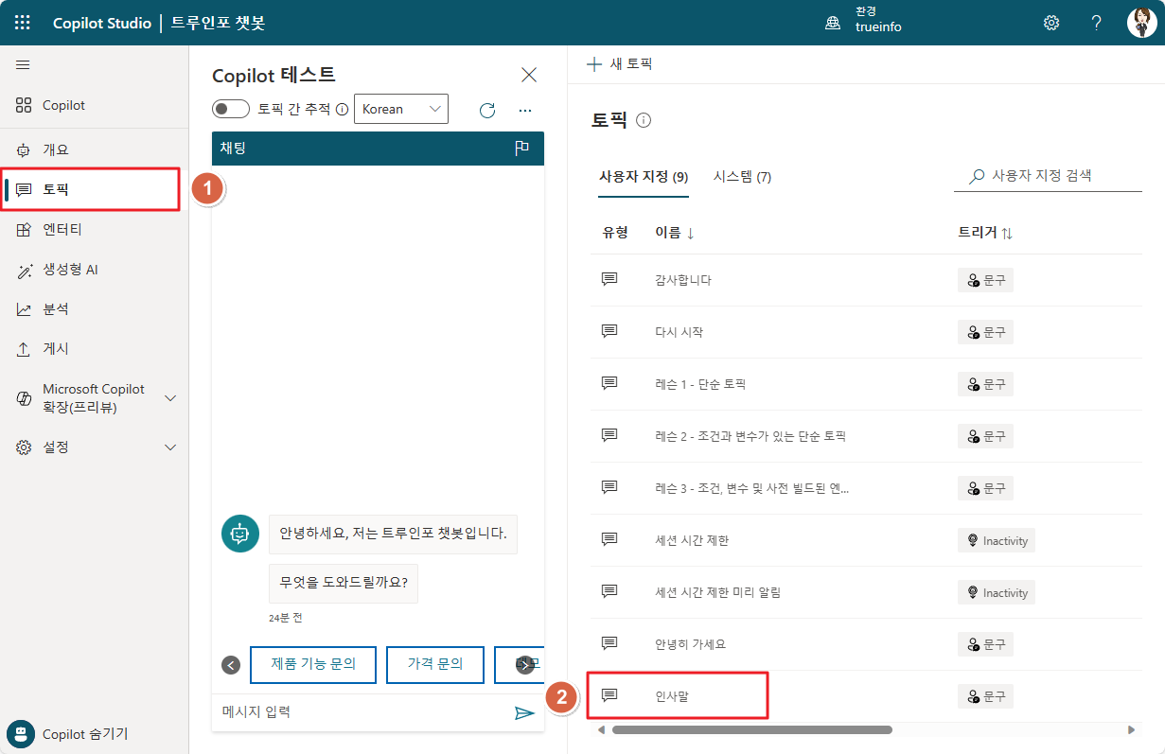Click 문구 trigger badge in 감사합니다 row
The height and width of the screenshot is (754, 1165).
(985, 280)
